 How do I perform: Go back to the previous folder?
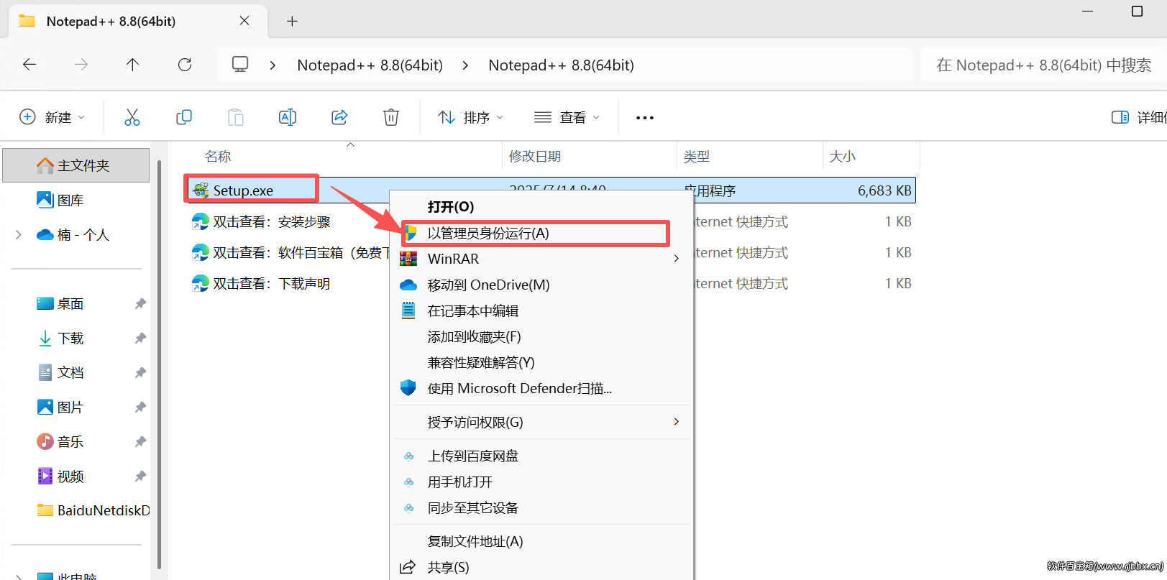tap(29, 65)
